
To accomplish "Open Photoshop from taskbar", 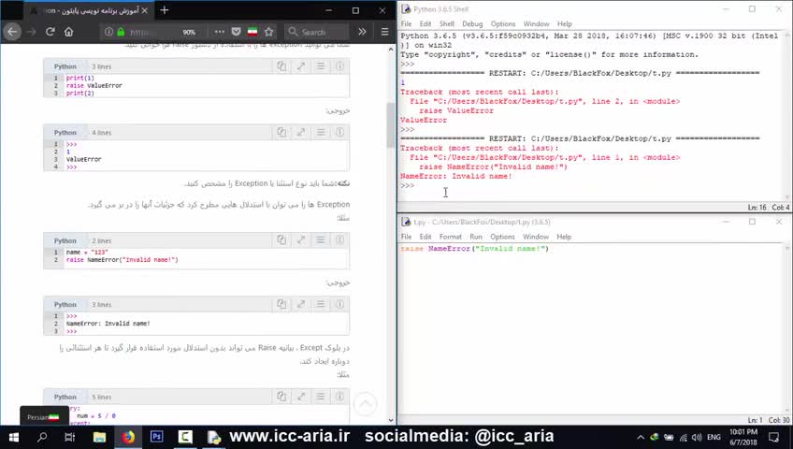I will 157,436.
